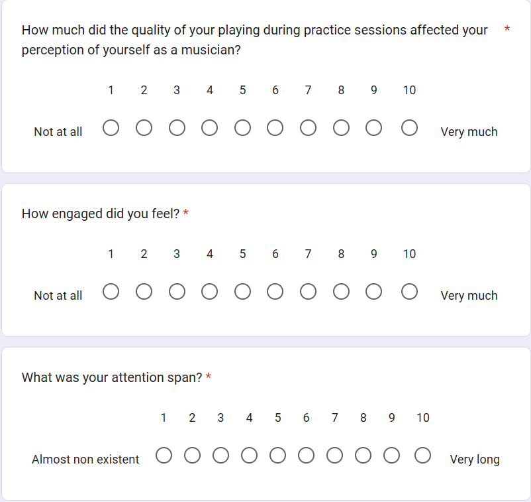Choose rating 5 for how engaged you felt
This screenshot has height=502, width=531.
[242, 292]
